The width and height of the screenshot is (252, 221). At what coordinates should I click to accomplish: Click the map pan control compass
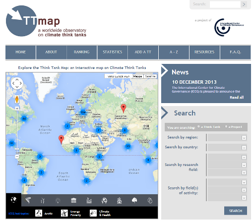pyautogui.click(x=17, y=83)
